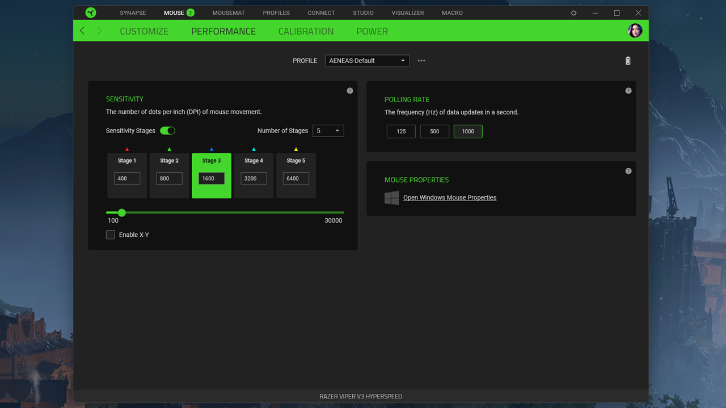
Task: Click the Stage 4 DPI field 3200
Action: click(254, 178)
